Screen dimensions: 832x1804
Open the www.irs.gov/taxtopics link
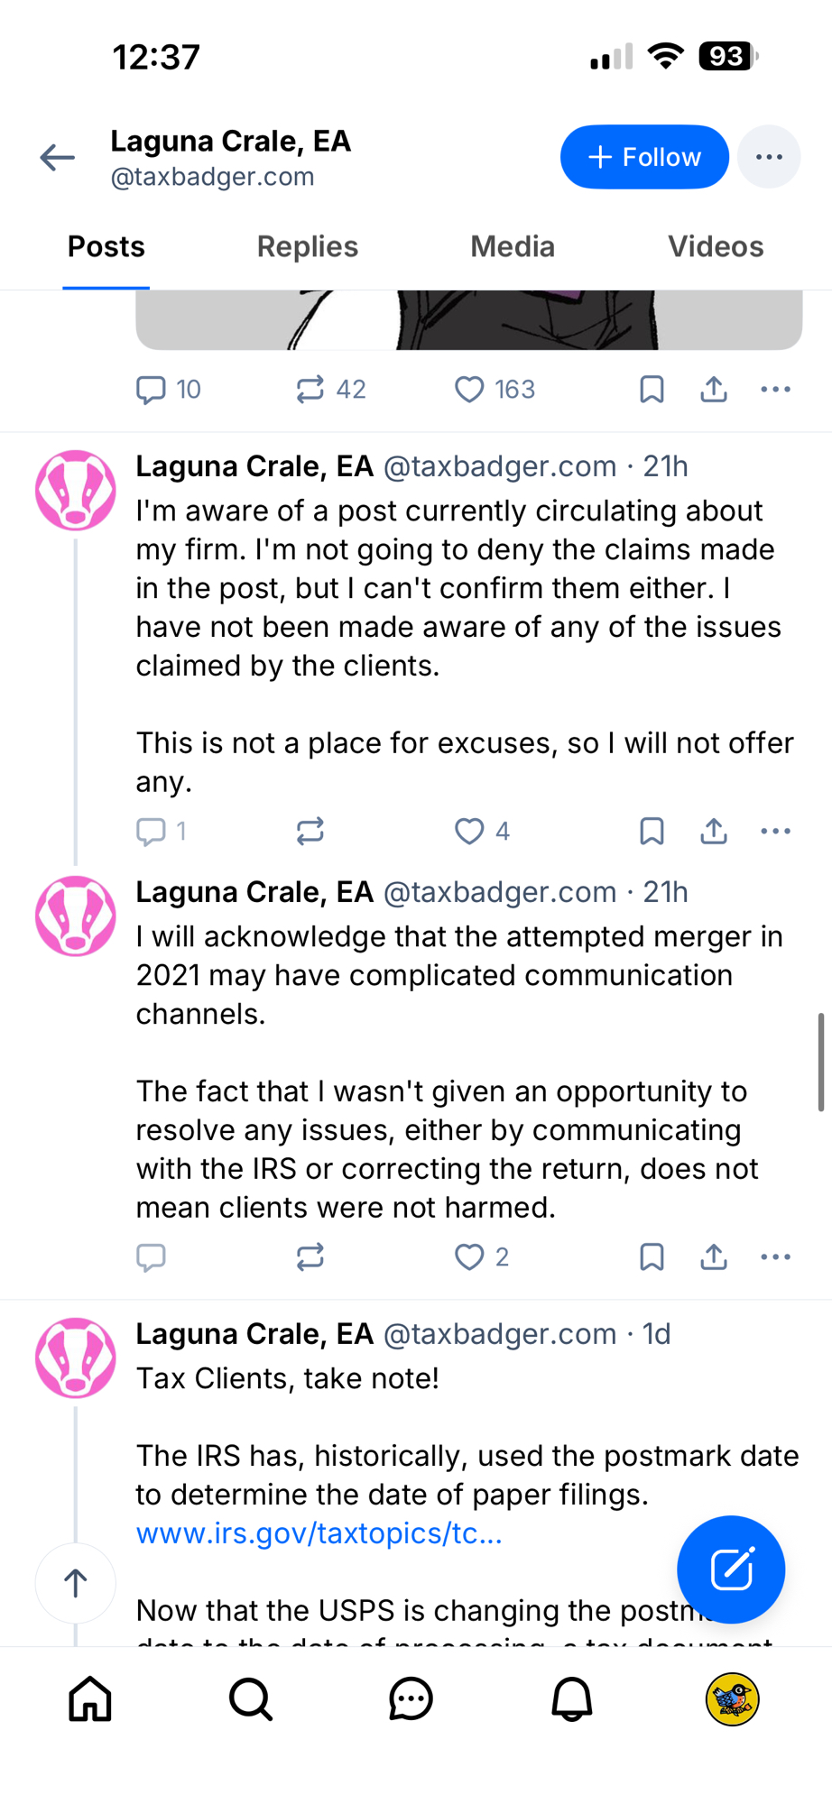click(x=319, y=1533)
